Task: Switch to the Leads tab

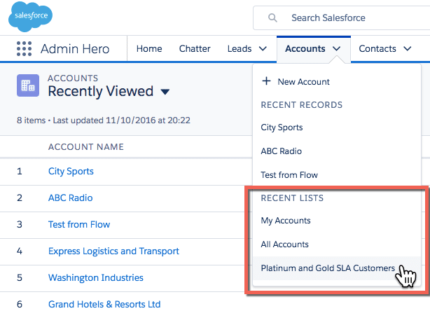Action: point(239,48)
